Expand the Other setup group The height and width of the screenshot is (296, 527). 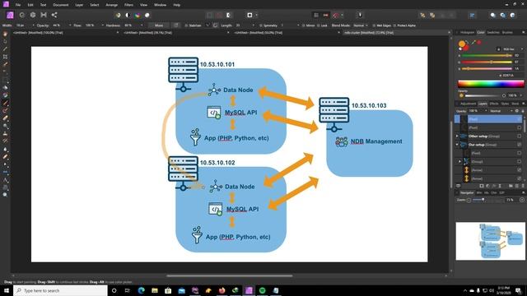457,136
